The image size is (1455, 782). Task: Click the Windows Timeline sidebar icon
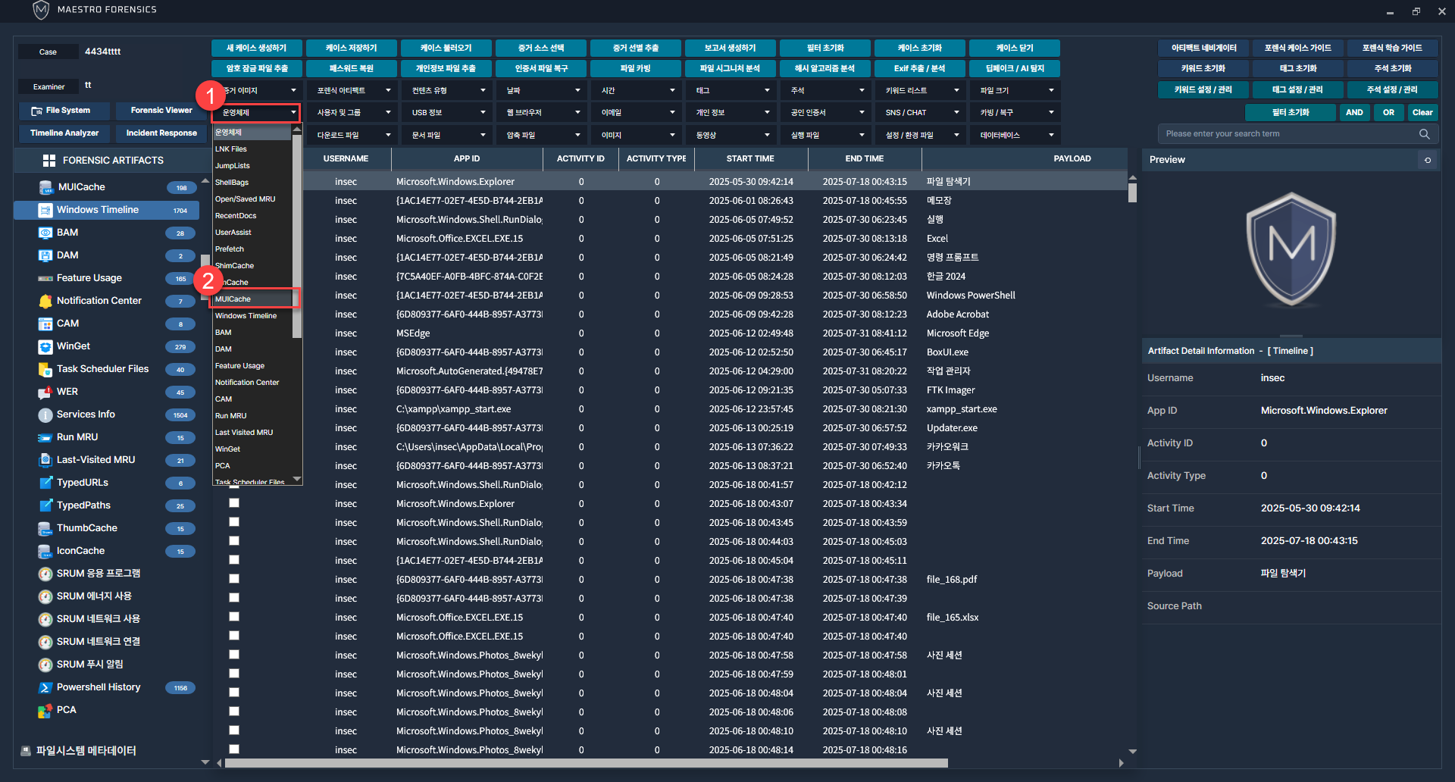point(45,210)
